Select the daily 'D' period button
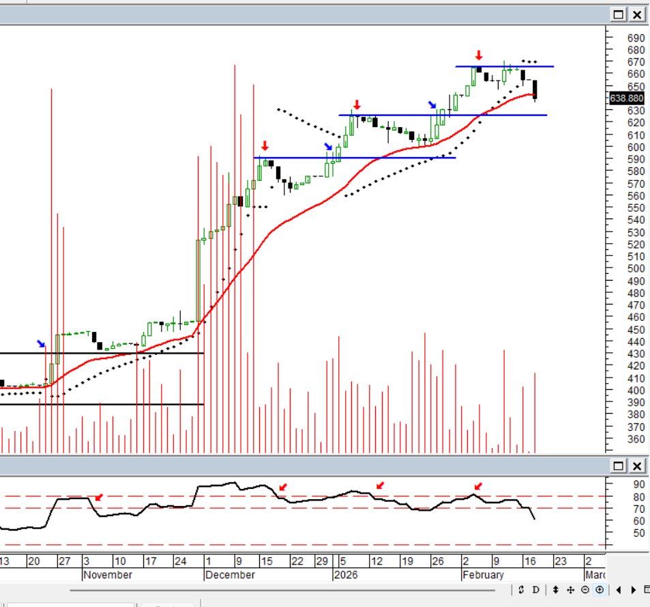The height and width of the screenshot is (607, 650). tap(535, 589)
